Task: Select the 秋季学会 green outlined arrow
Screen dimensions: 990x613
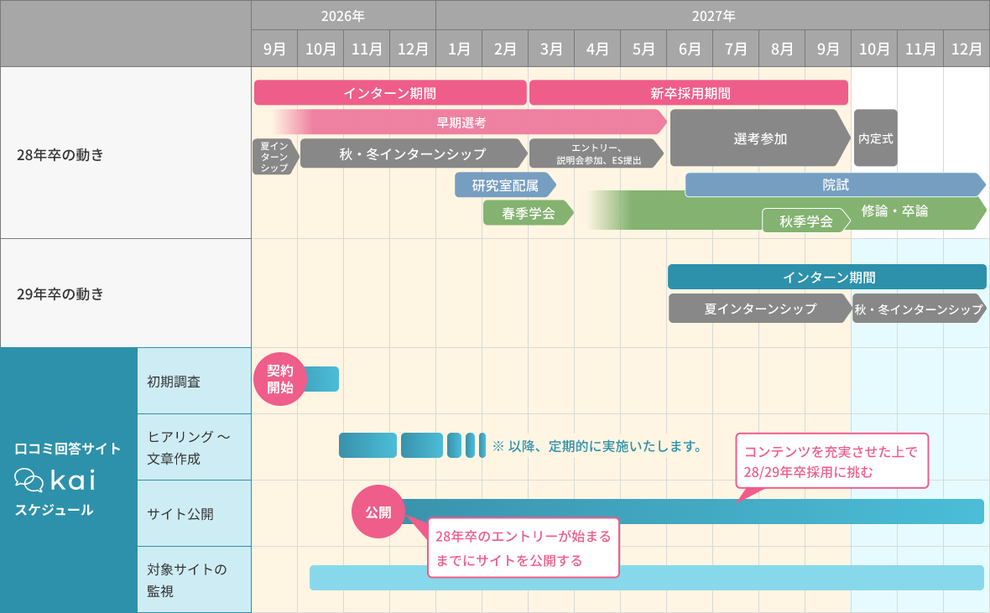Action: click(806, 221)
